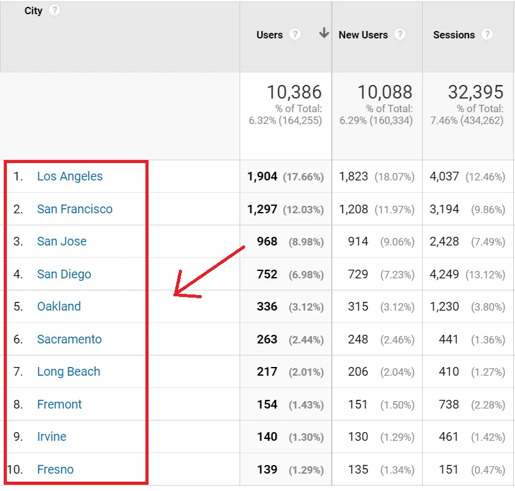Open the Fresno city link
The width and height of the screenshot is (515, 491).
pos(55,469)
